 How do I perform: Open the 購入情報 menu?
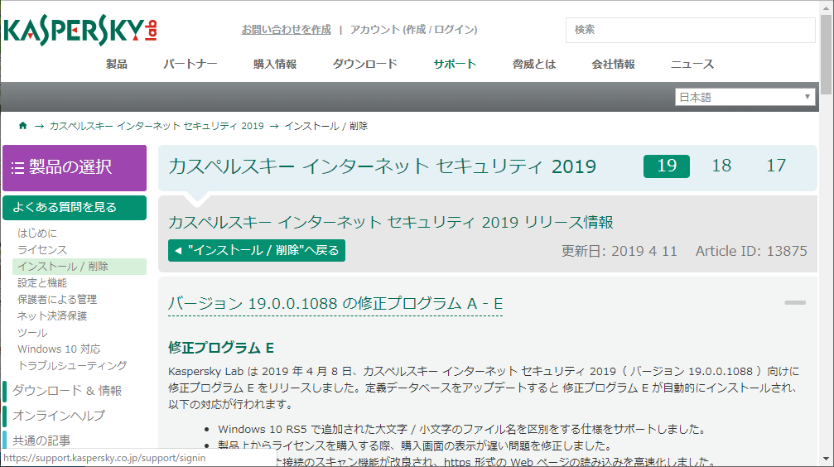click(275, 65)
